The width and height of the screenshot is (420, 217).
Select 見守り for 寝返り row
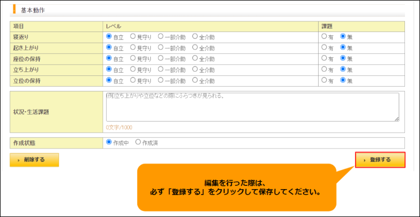133,36
